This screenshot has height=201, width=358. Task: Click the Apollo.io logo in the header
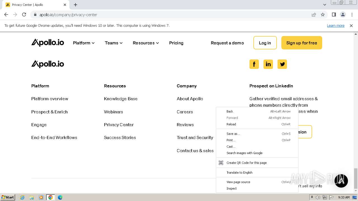(x=48, y=43)
